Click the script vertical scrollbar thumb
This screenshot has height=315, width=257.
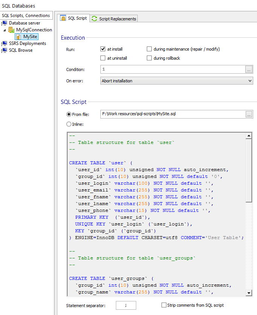[249, 171]
